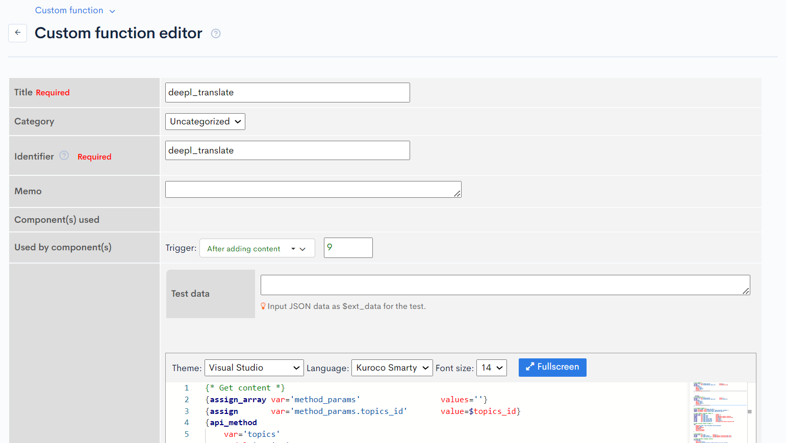
Task: Click the back arrow button
Action: 17,33
